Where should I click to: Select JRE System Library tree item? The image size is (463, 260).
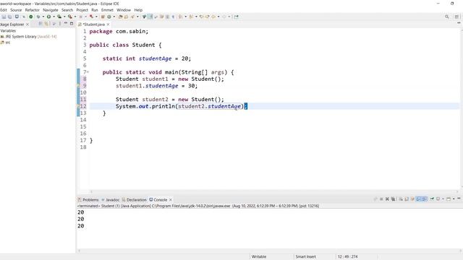(28, 37)
